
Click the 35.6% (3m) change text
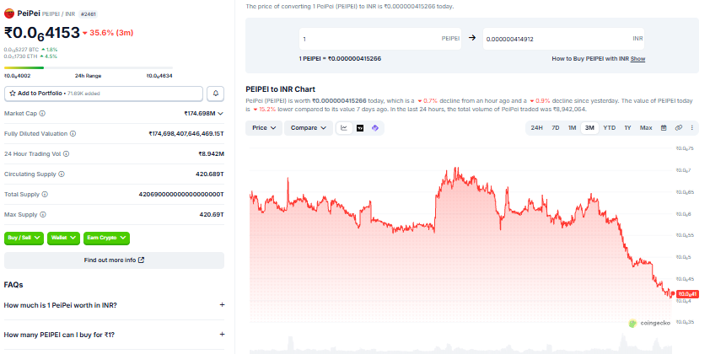111,33
